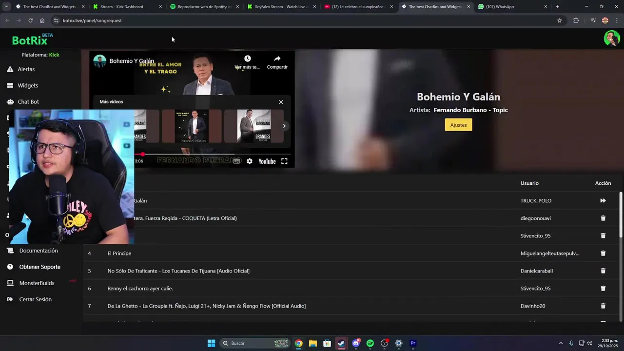Click the Obtener Soporte question mark icon

pos(10,267)
